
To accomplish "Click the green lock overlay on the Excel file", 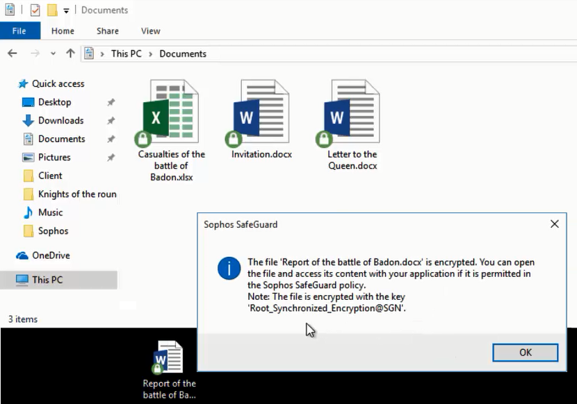I will click(143, 139).
